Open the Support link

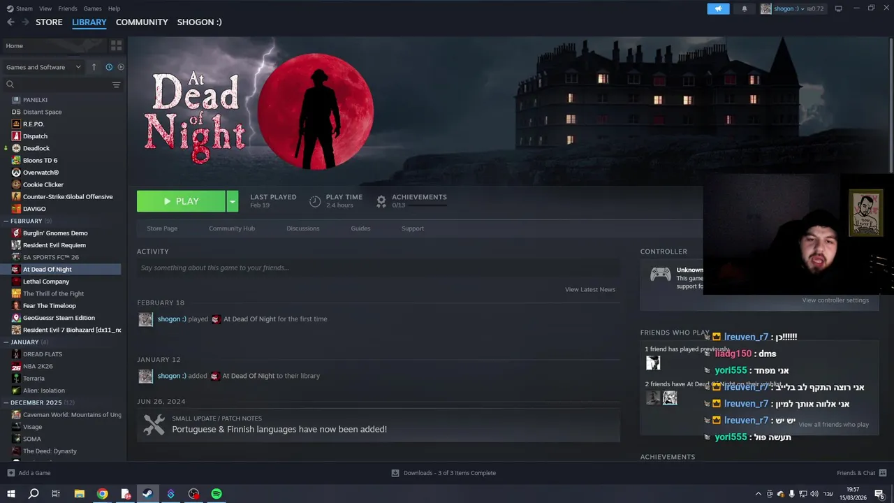413,228
